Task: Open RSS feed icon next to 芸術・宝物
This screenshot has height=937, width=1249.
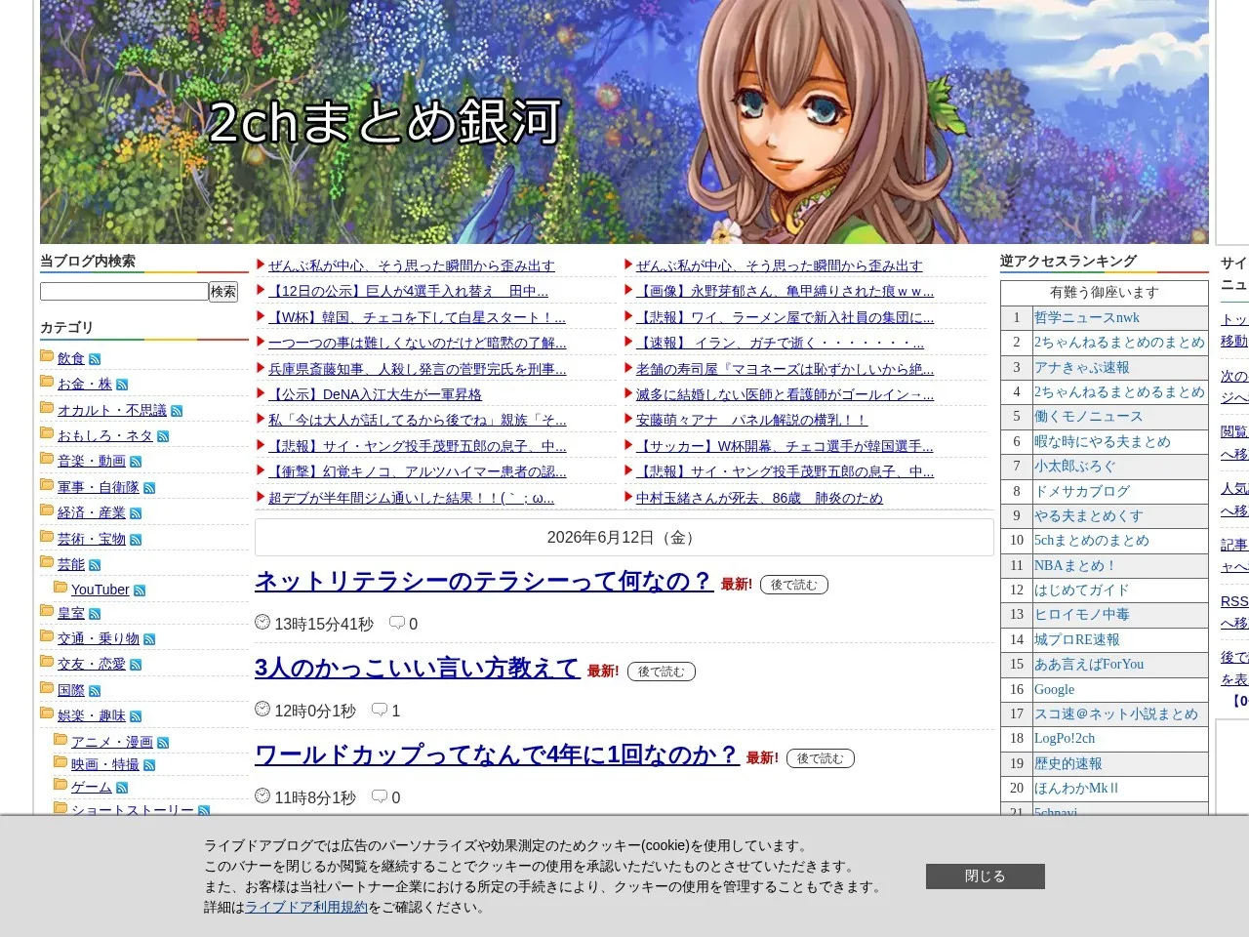Action: [136, 540]
